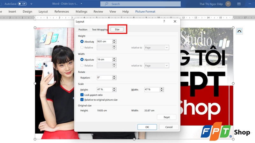Decrease absolute width with down spinner
The height and width of the screenshot is (143, 255).
pyautogui.click(x=114, y=61)
